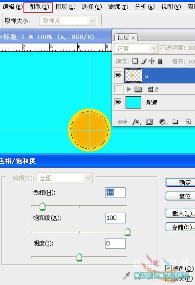195x285 pixels.
Task: Click the 明度 slider handle
Action: [79, 257]
